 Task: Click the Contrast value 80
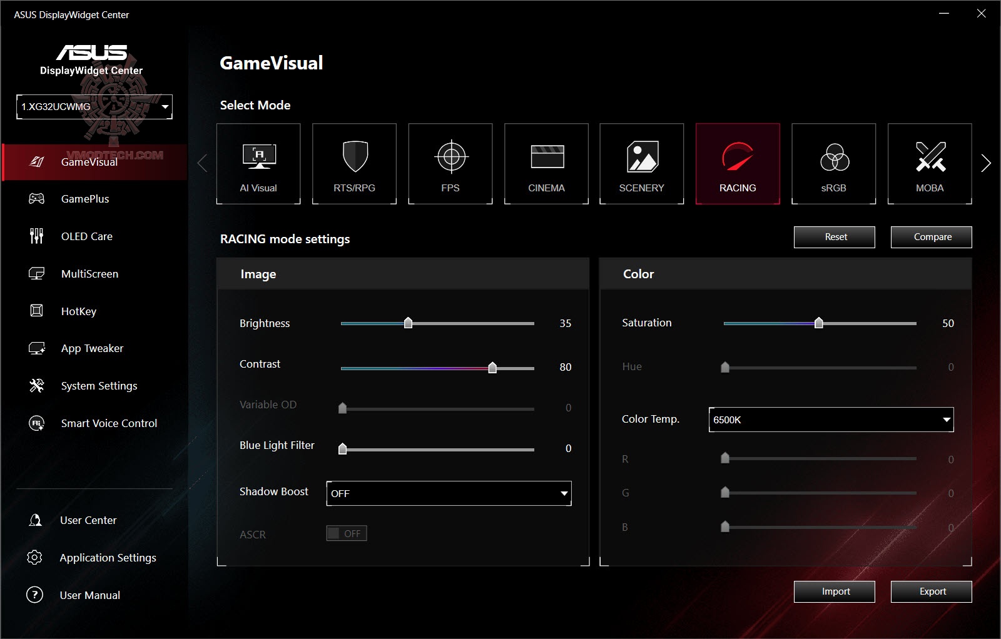click(x=566, y=367)
